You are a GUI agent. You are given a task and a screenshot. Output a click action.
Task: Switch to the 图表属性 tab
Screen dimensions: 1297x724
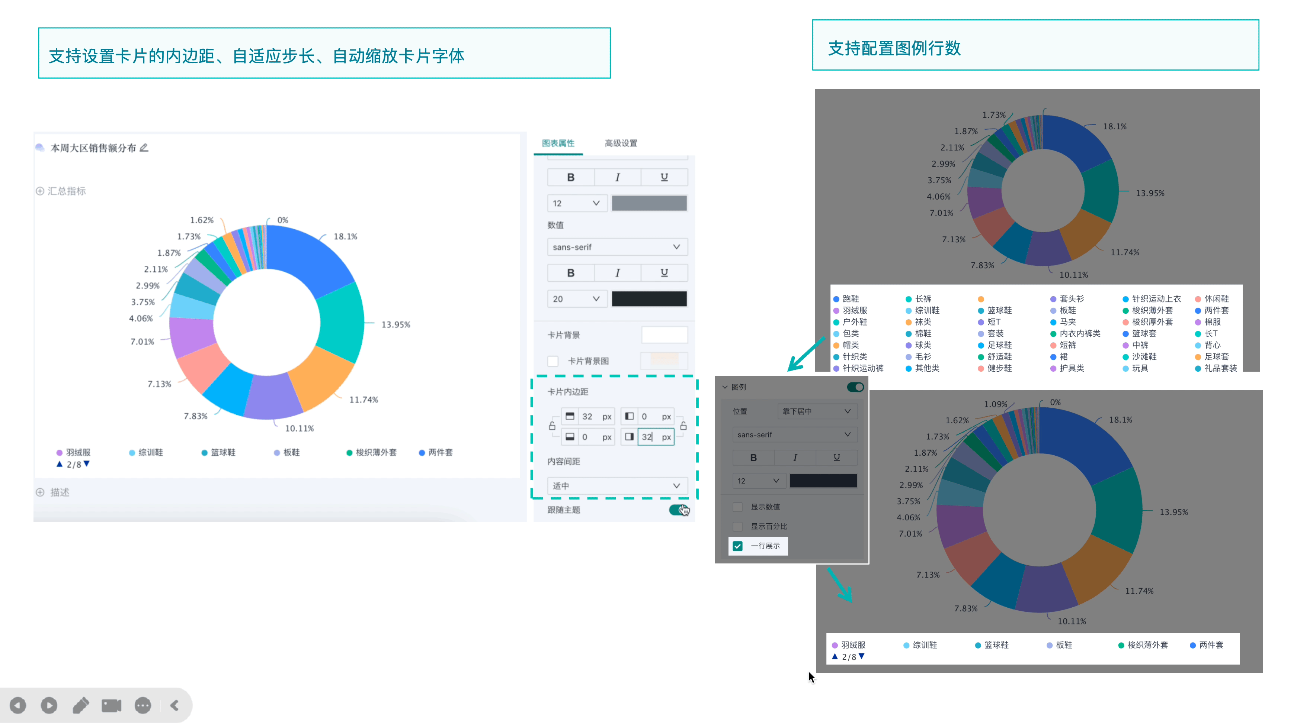[x=558, y=143]
